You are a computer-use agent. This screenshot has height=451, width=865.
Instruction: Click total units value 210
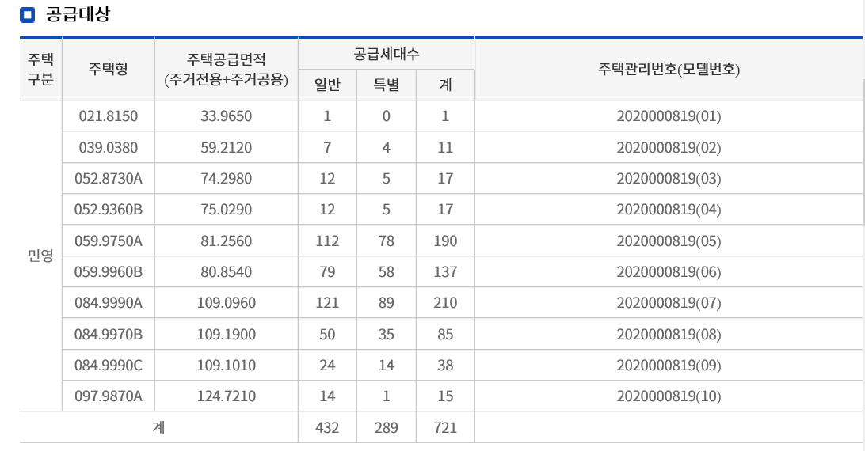point(445,303)
